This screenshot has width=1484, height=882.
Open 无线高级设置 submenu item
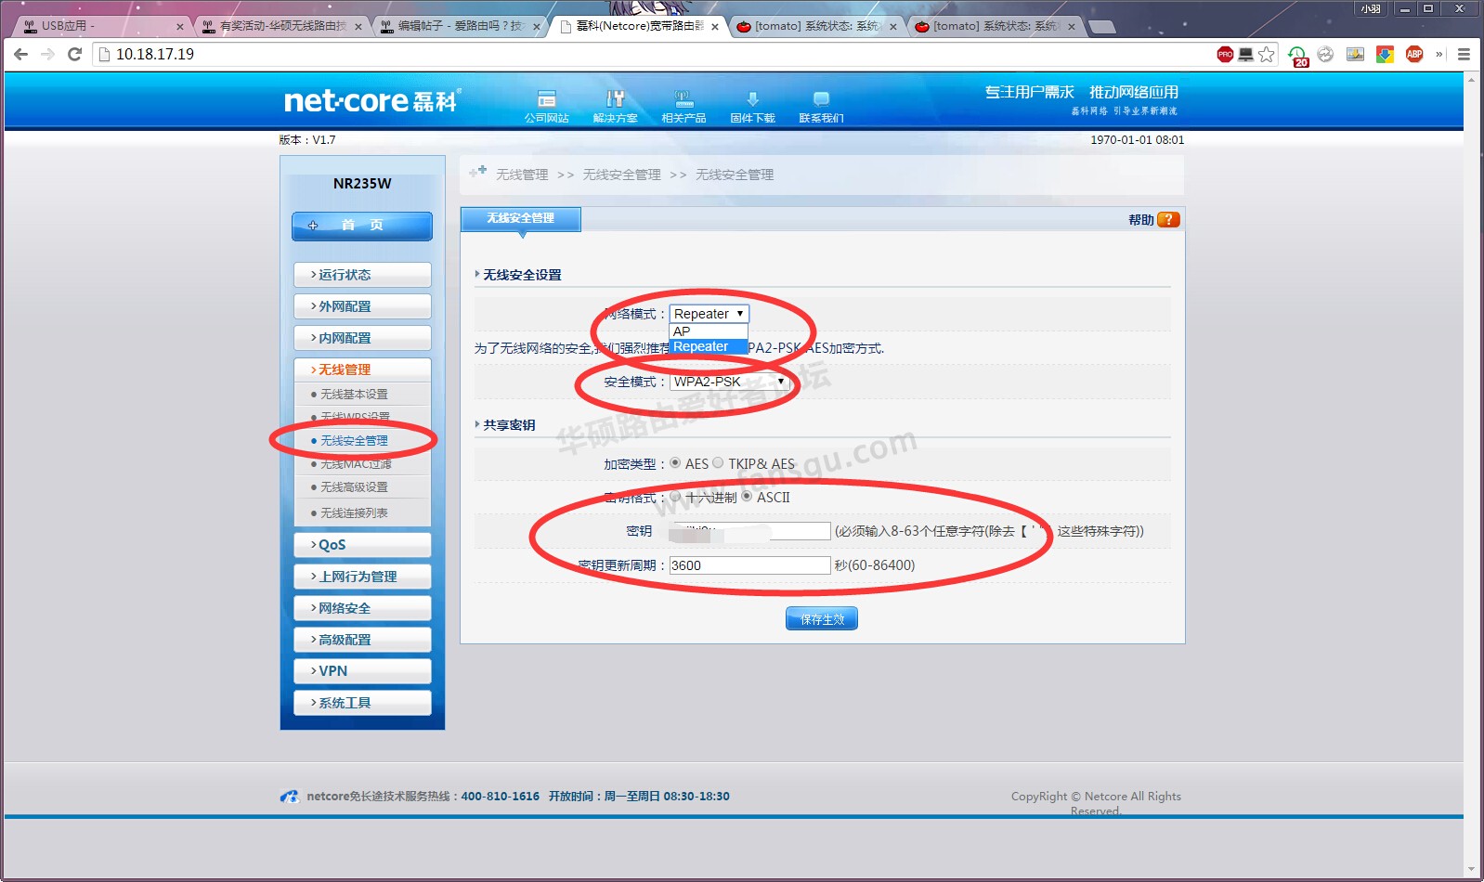click(354, 487)
